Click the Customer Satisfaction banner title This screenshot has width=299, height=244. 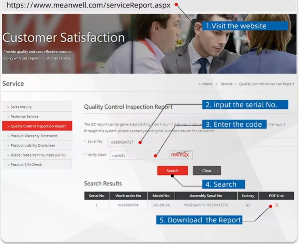63,37
